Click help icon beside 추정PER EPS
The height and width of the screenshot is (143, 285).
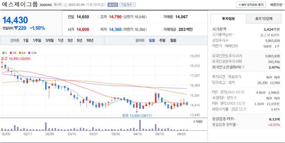tap(235, 98)
